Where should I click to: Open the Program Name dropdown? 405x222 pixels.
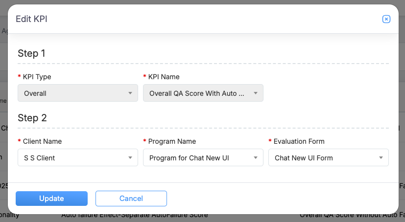coord(198,158)
